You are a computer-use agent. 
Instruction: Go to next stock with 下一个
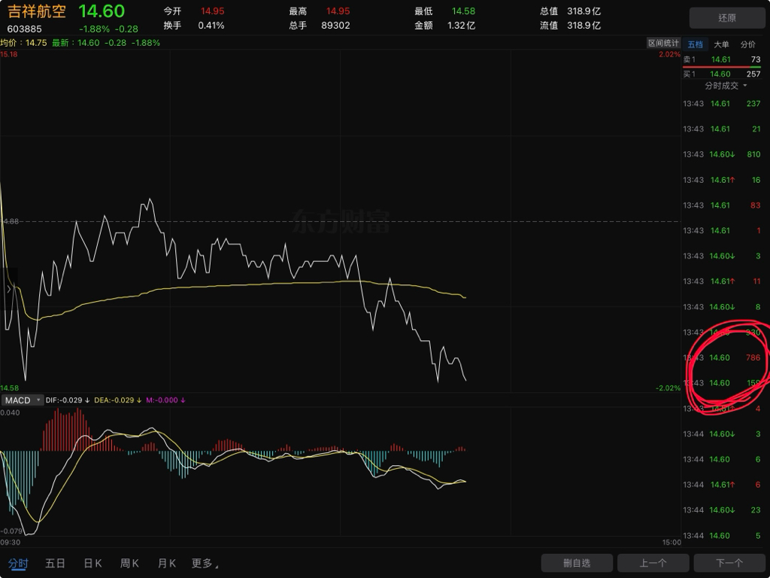[x=729, y=563]
